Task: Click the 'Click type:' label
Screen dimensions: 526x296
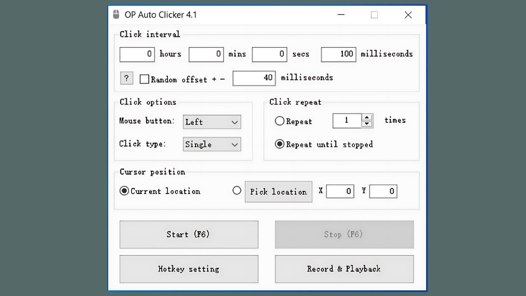Action: [x=142, y=143]
